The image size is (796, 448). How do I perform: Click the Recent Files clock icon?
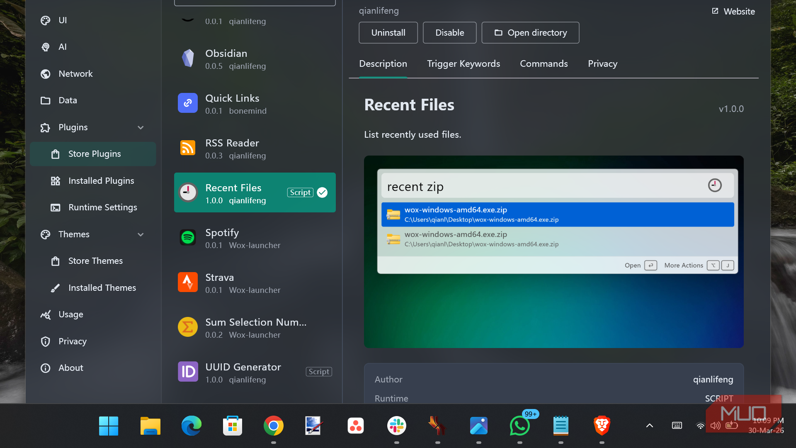188,192
